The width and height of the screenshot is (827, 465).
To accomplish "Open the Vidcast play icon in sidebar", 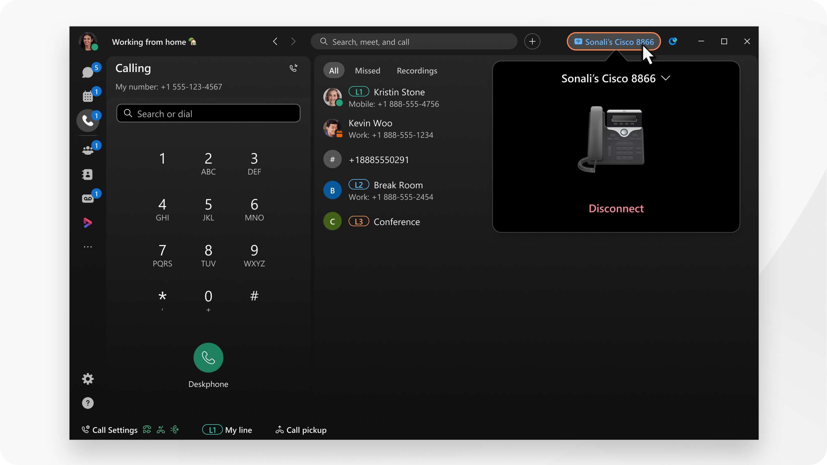I will (x=87, y=222).
